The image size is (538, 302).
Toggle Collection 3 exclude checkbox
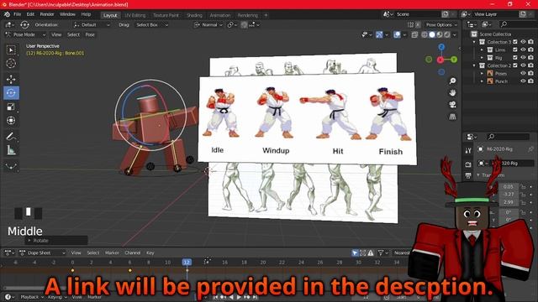(515, 42)
